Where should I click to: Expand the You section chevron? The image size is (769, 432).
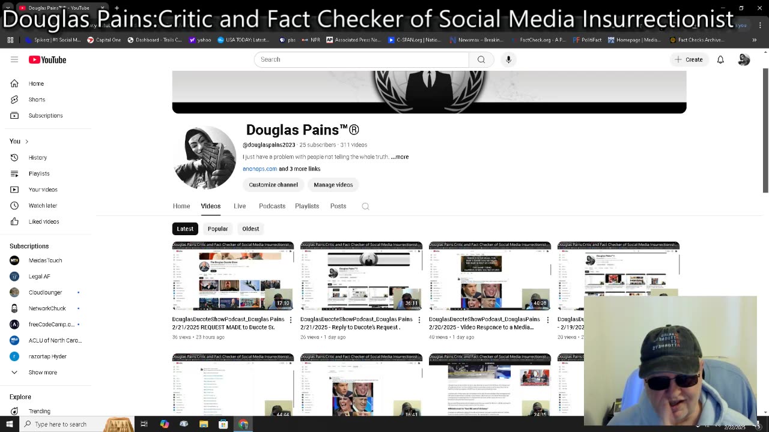point(26,142)
